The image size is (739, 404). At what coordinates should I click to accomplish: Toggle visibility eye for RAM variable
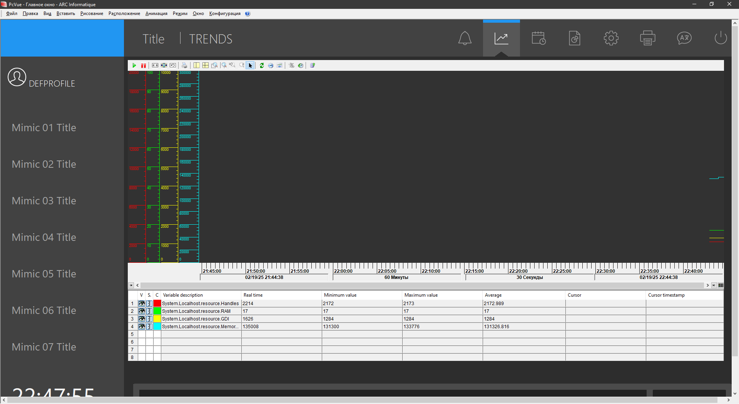[142, 311]
